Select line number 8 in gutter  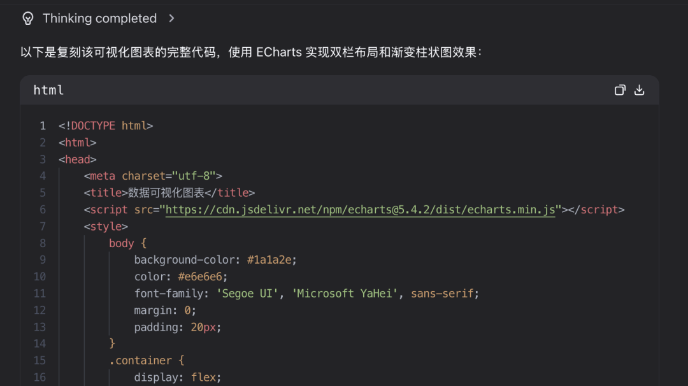coord(43,243)
